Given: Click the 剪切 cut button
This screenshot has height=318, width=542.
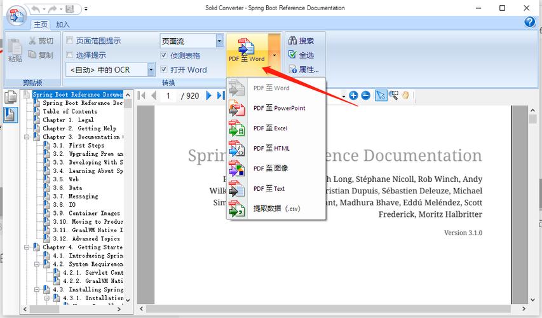Looking at the screenshot, I should pyautogui.click(x=41, y=41).
